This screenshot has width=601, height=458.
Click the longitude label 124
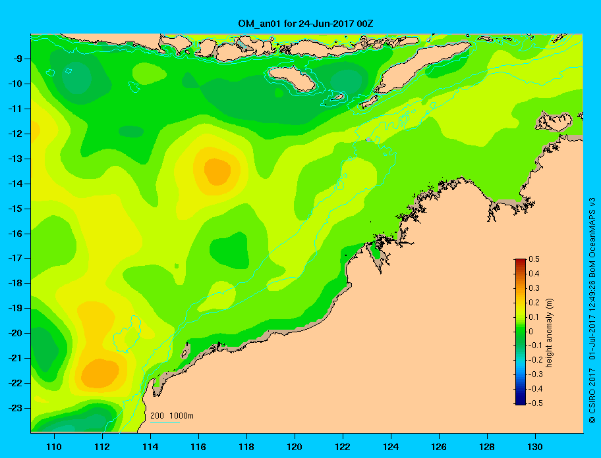click(391, 447)
